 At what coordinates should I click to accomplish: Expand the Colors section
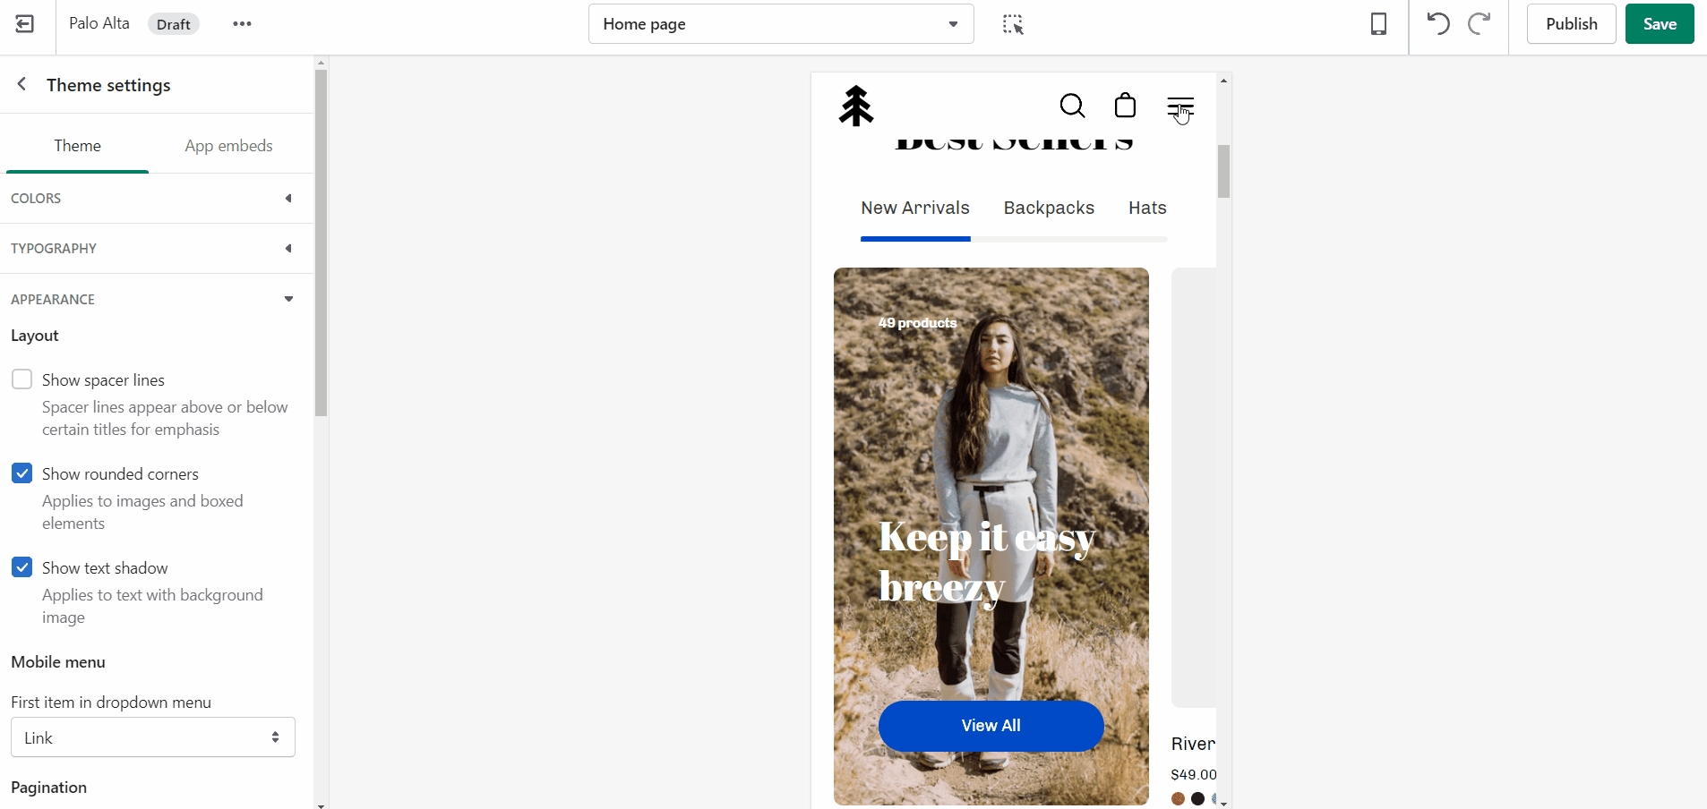coord(152,199)
